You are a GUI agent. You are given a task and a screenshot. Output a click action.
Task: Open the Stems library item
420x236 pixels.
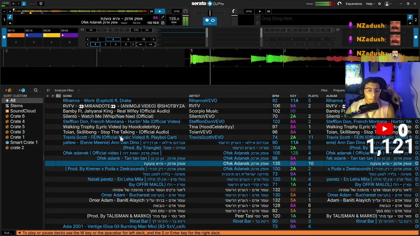pos(16,106)
